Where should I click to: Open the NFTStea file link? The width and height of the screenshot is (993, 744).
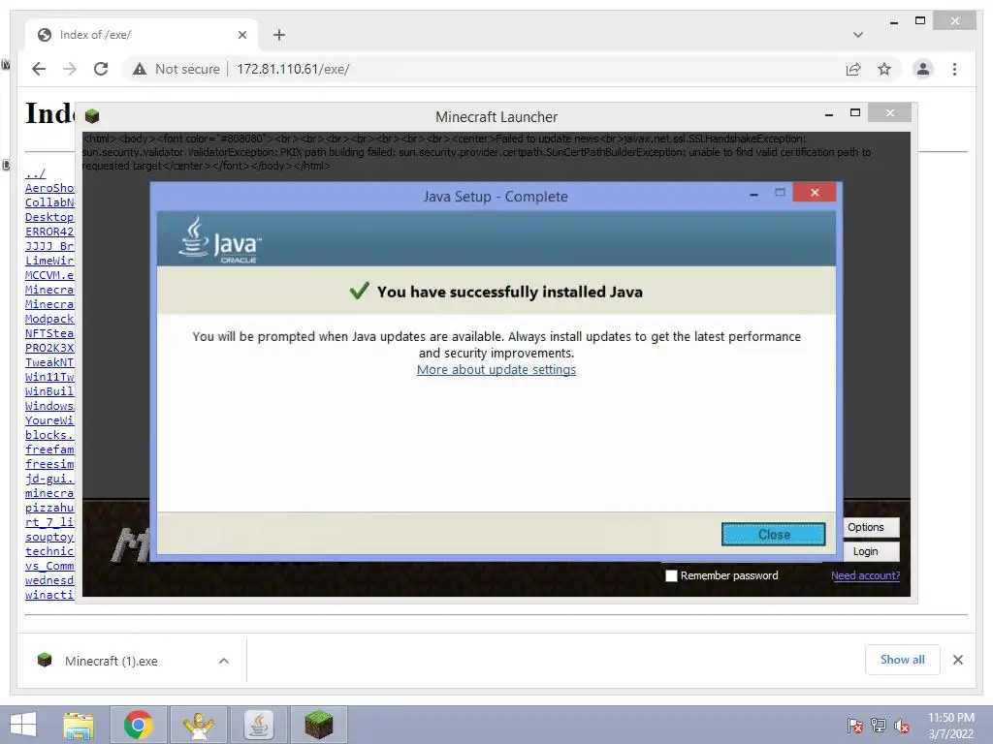(x=49, y=333)
